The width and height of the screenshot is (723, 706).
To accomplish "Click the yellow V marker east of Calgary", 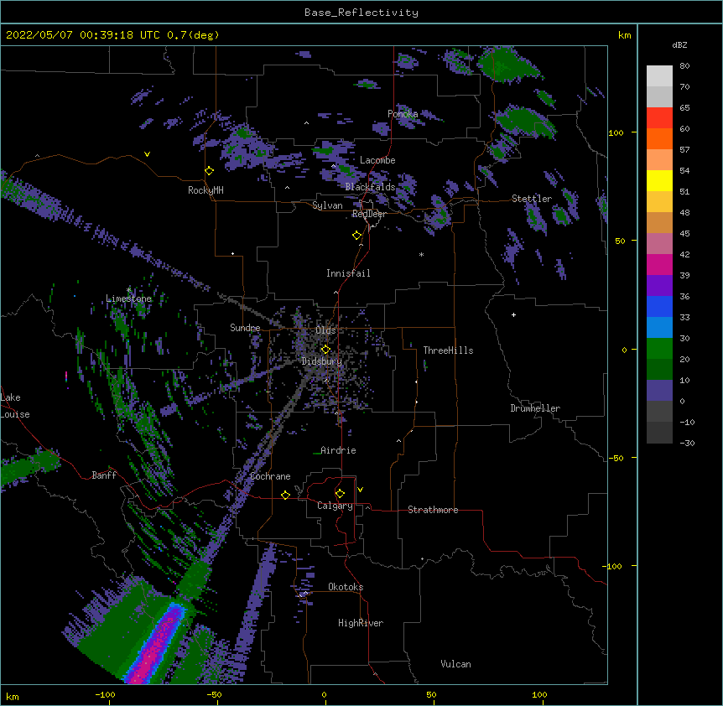I will pyautogui.click(x=360, y=490).
